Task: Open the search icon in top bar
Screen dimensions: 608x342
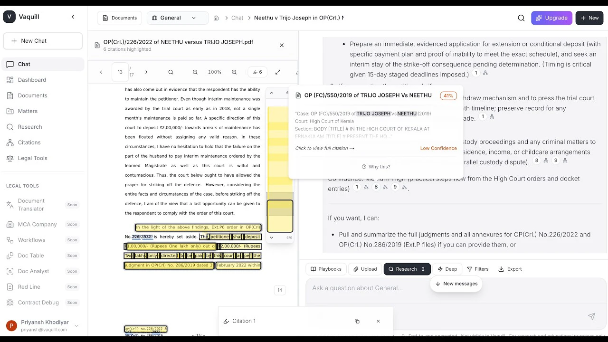Action: 521,18
